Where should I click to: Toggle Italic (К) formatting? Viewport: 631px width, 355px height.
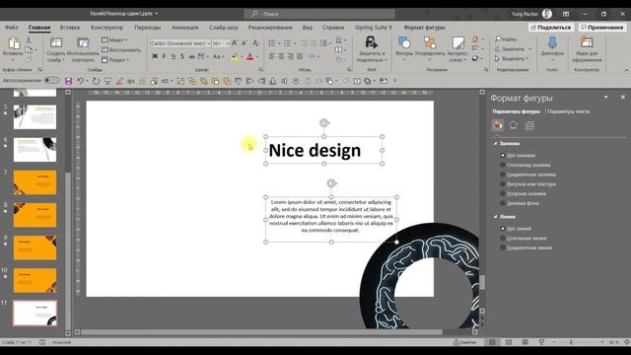(x=165, y=56)
